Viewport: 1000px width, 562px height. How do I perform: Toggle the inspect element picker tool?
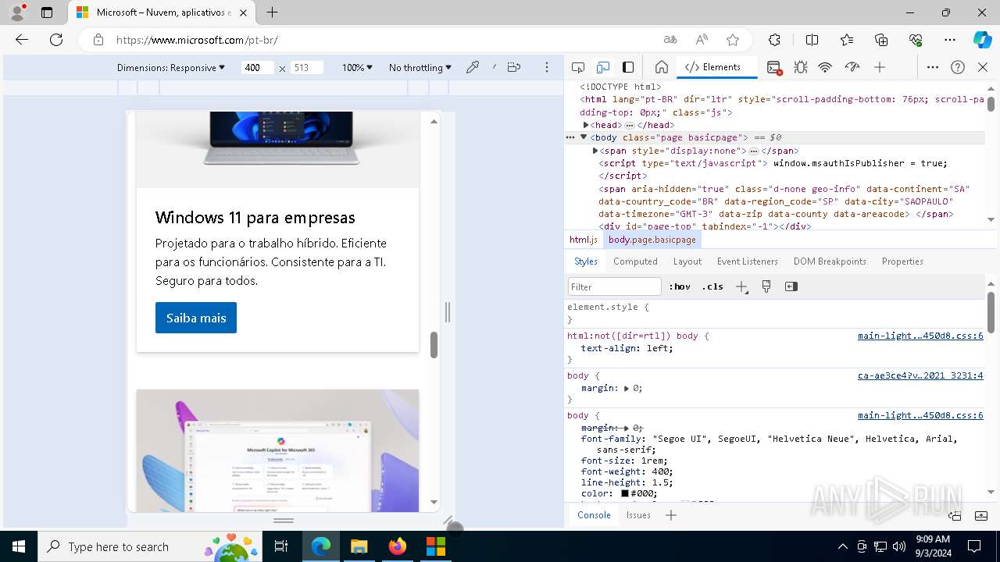point(578,67)
